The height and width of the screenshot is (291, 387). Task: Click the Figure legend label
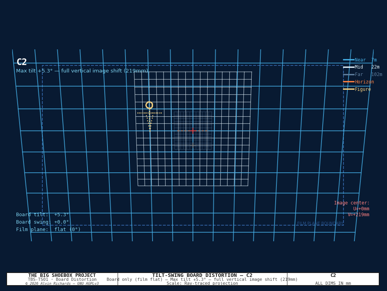click(x=363, y=89)
